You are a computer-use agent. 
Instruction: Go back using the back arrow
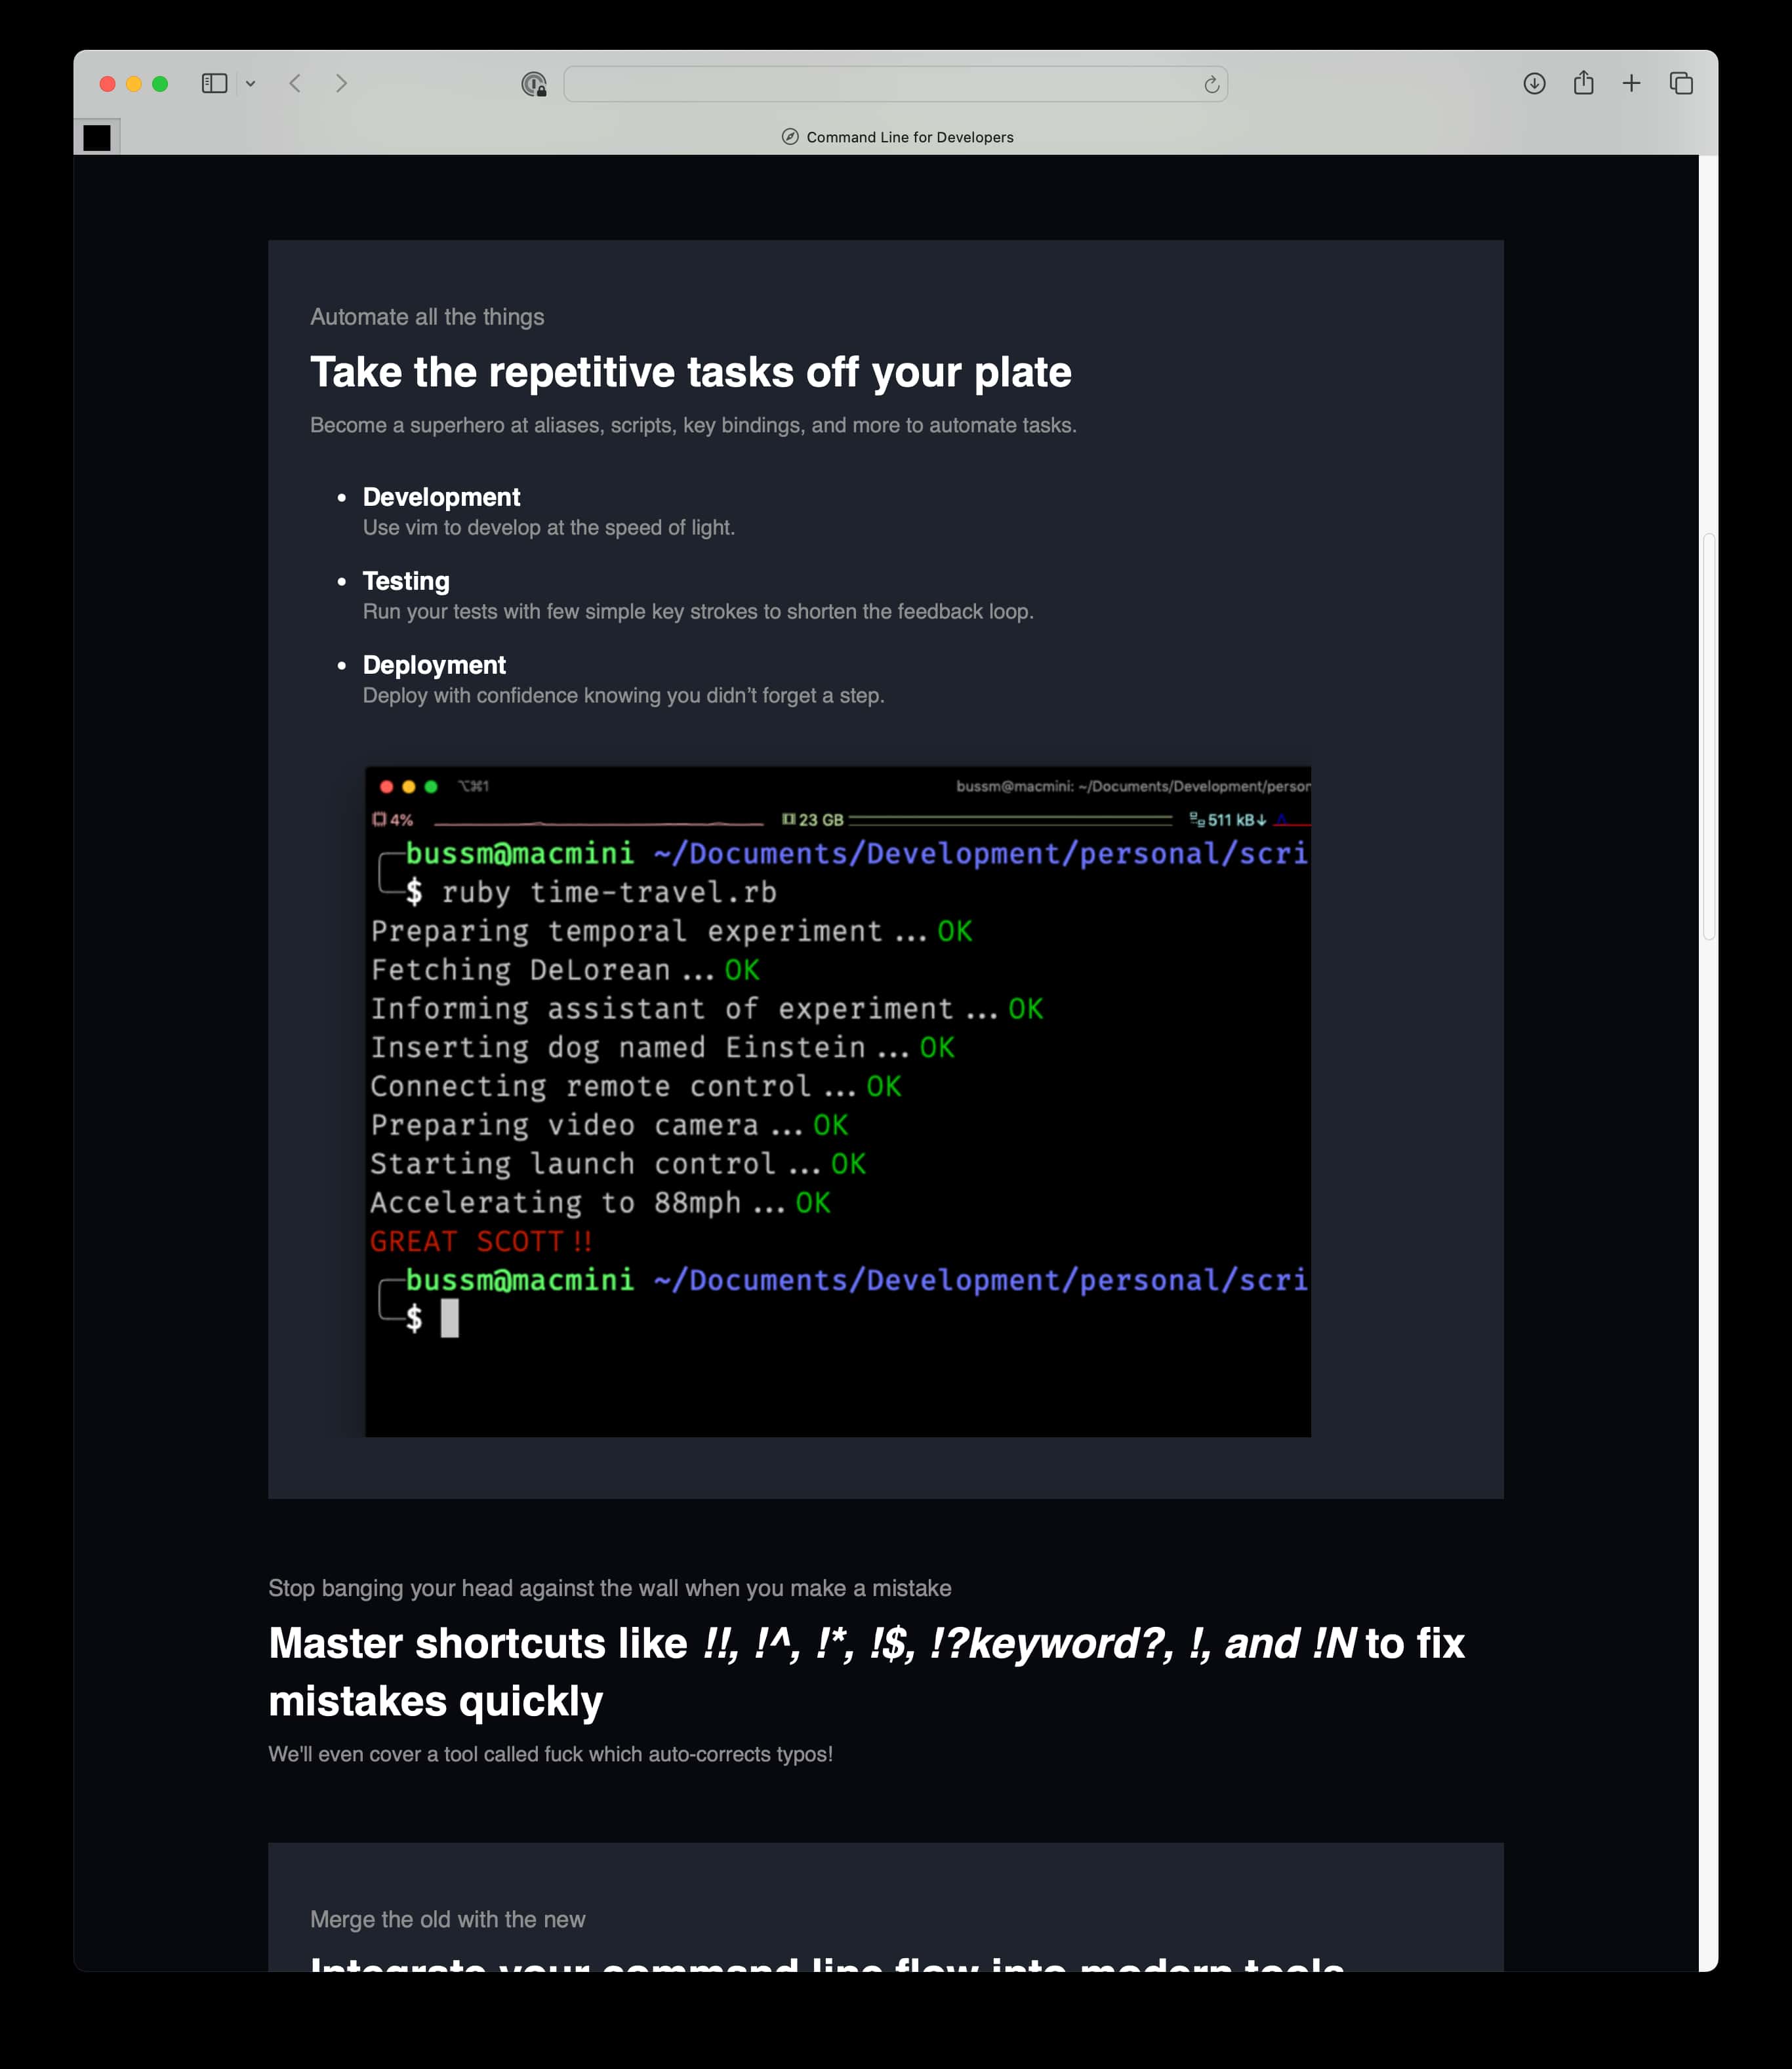click(295, 84)
